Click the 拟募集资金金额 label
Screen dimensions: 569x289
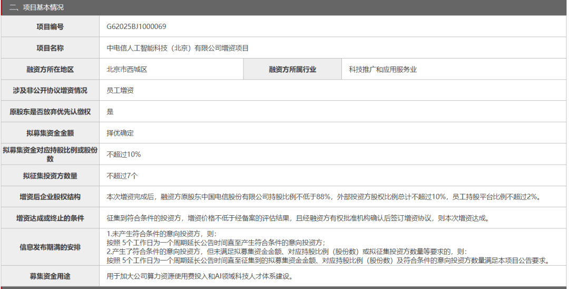(50, 133)
